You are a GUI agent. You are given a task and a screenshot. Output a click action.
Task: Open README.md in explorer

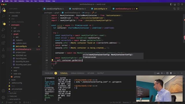[21, 55]
